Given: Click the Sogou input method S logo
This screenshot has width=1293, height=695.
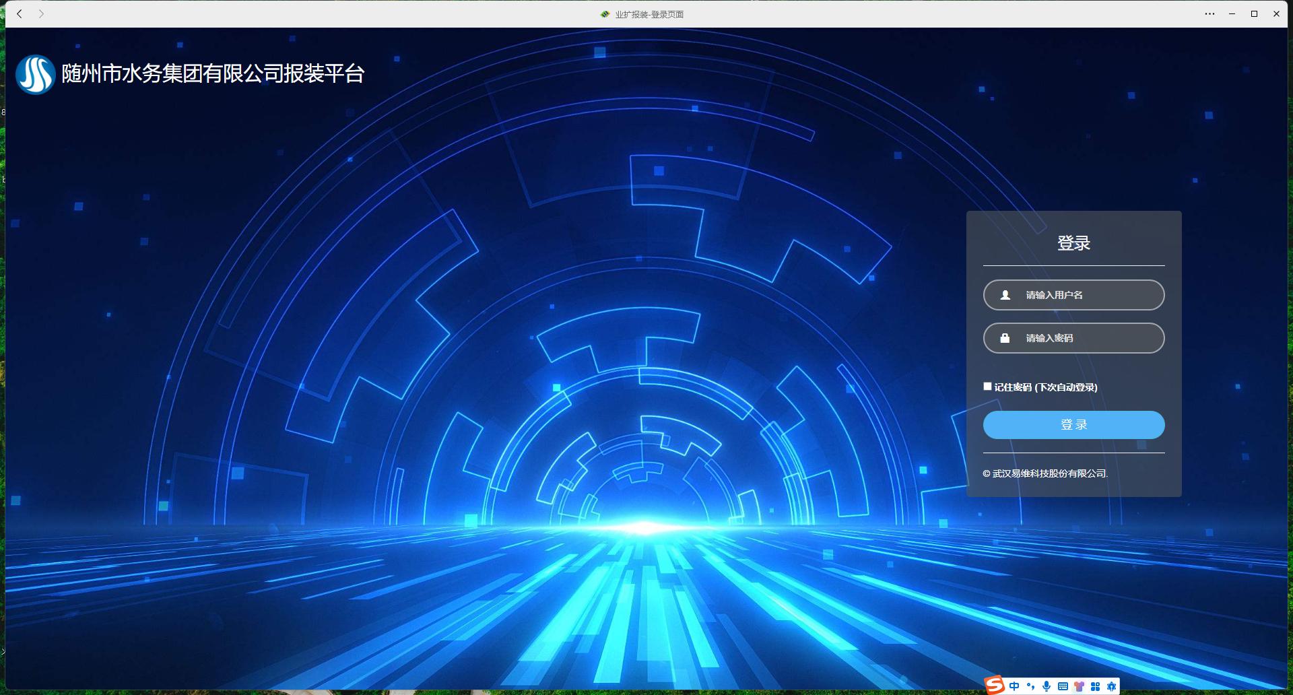Looking at the screenshot, I should click(995, 686).
